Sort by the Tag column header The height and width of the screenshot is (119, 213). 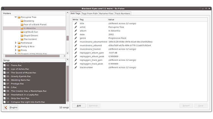coord(93,20)
